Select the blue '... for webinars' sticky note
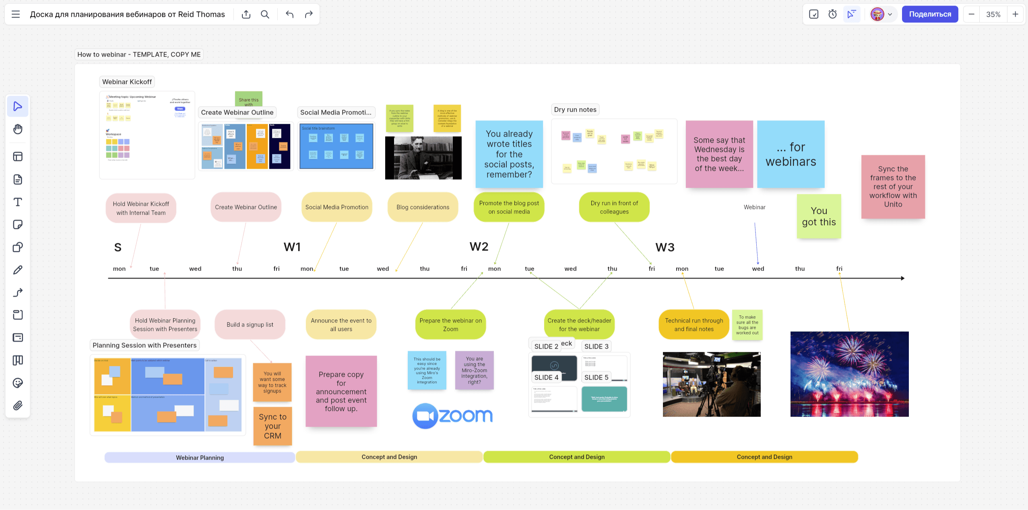Screen dimensions: 1028x510 point(791,154)
